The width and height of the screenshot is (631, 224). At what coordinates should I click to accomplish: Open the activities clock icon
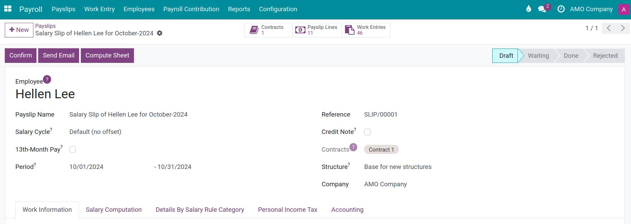point(561,9)
